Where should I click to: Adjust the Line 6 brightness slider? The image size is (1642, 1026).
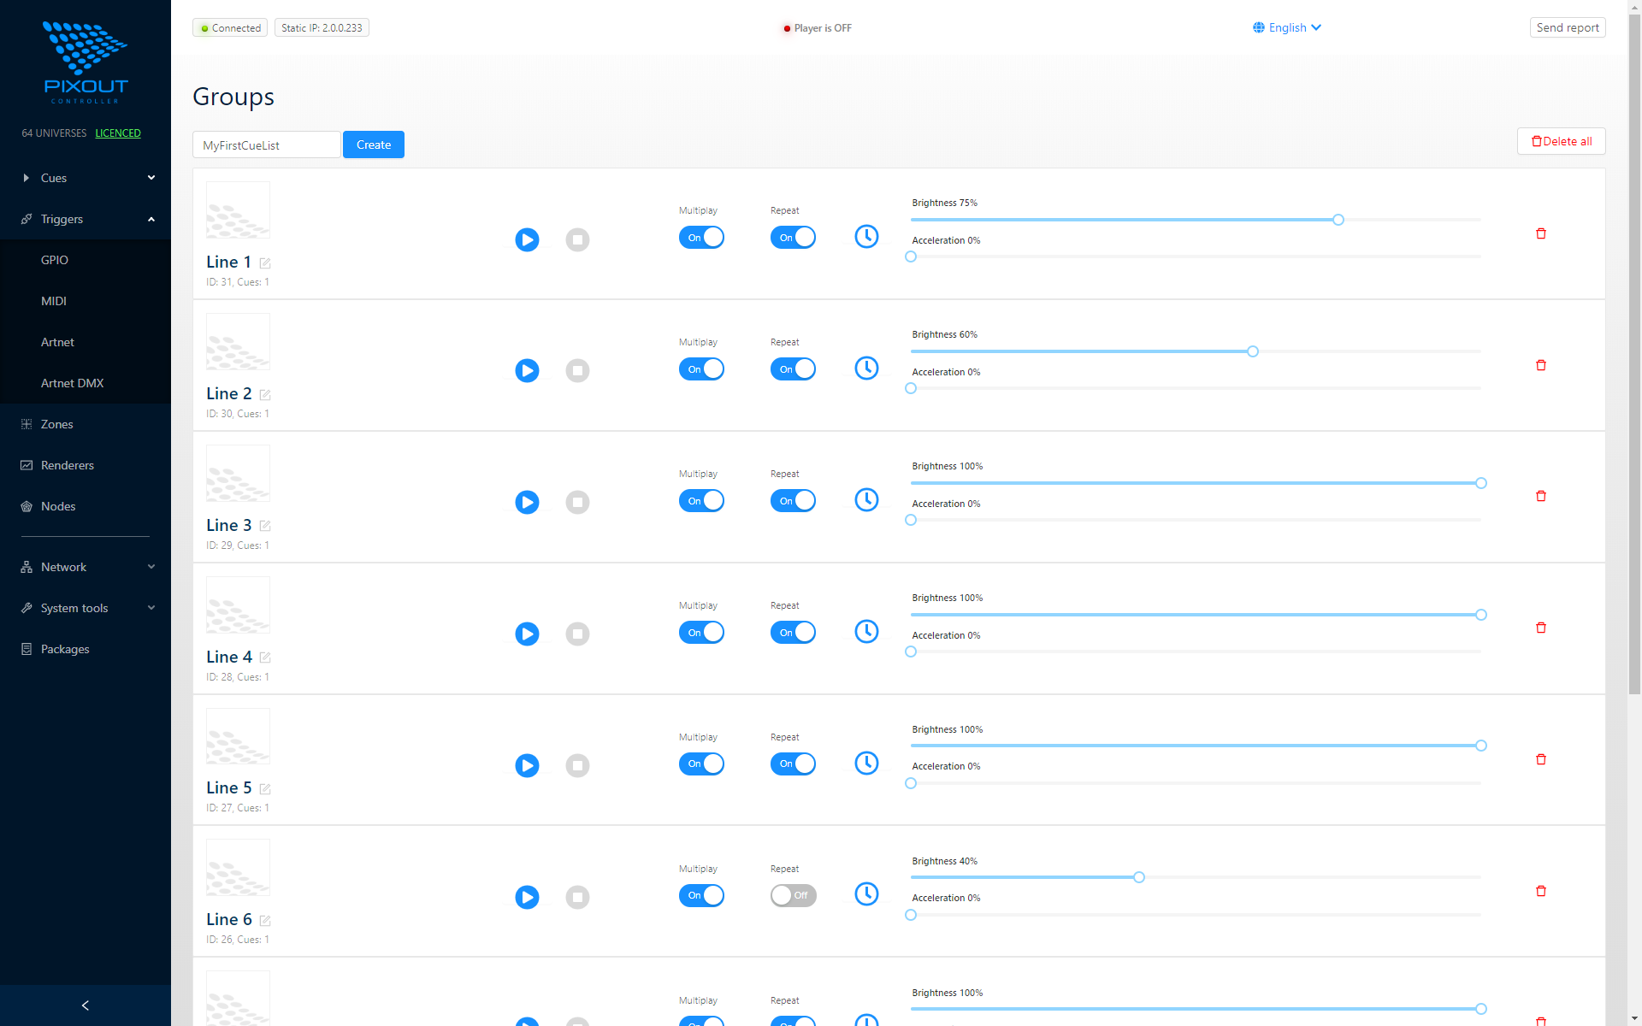(1138, 877)
